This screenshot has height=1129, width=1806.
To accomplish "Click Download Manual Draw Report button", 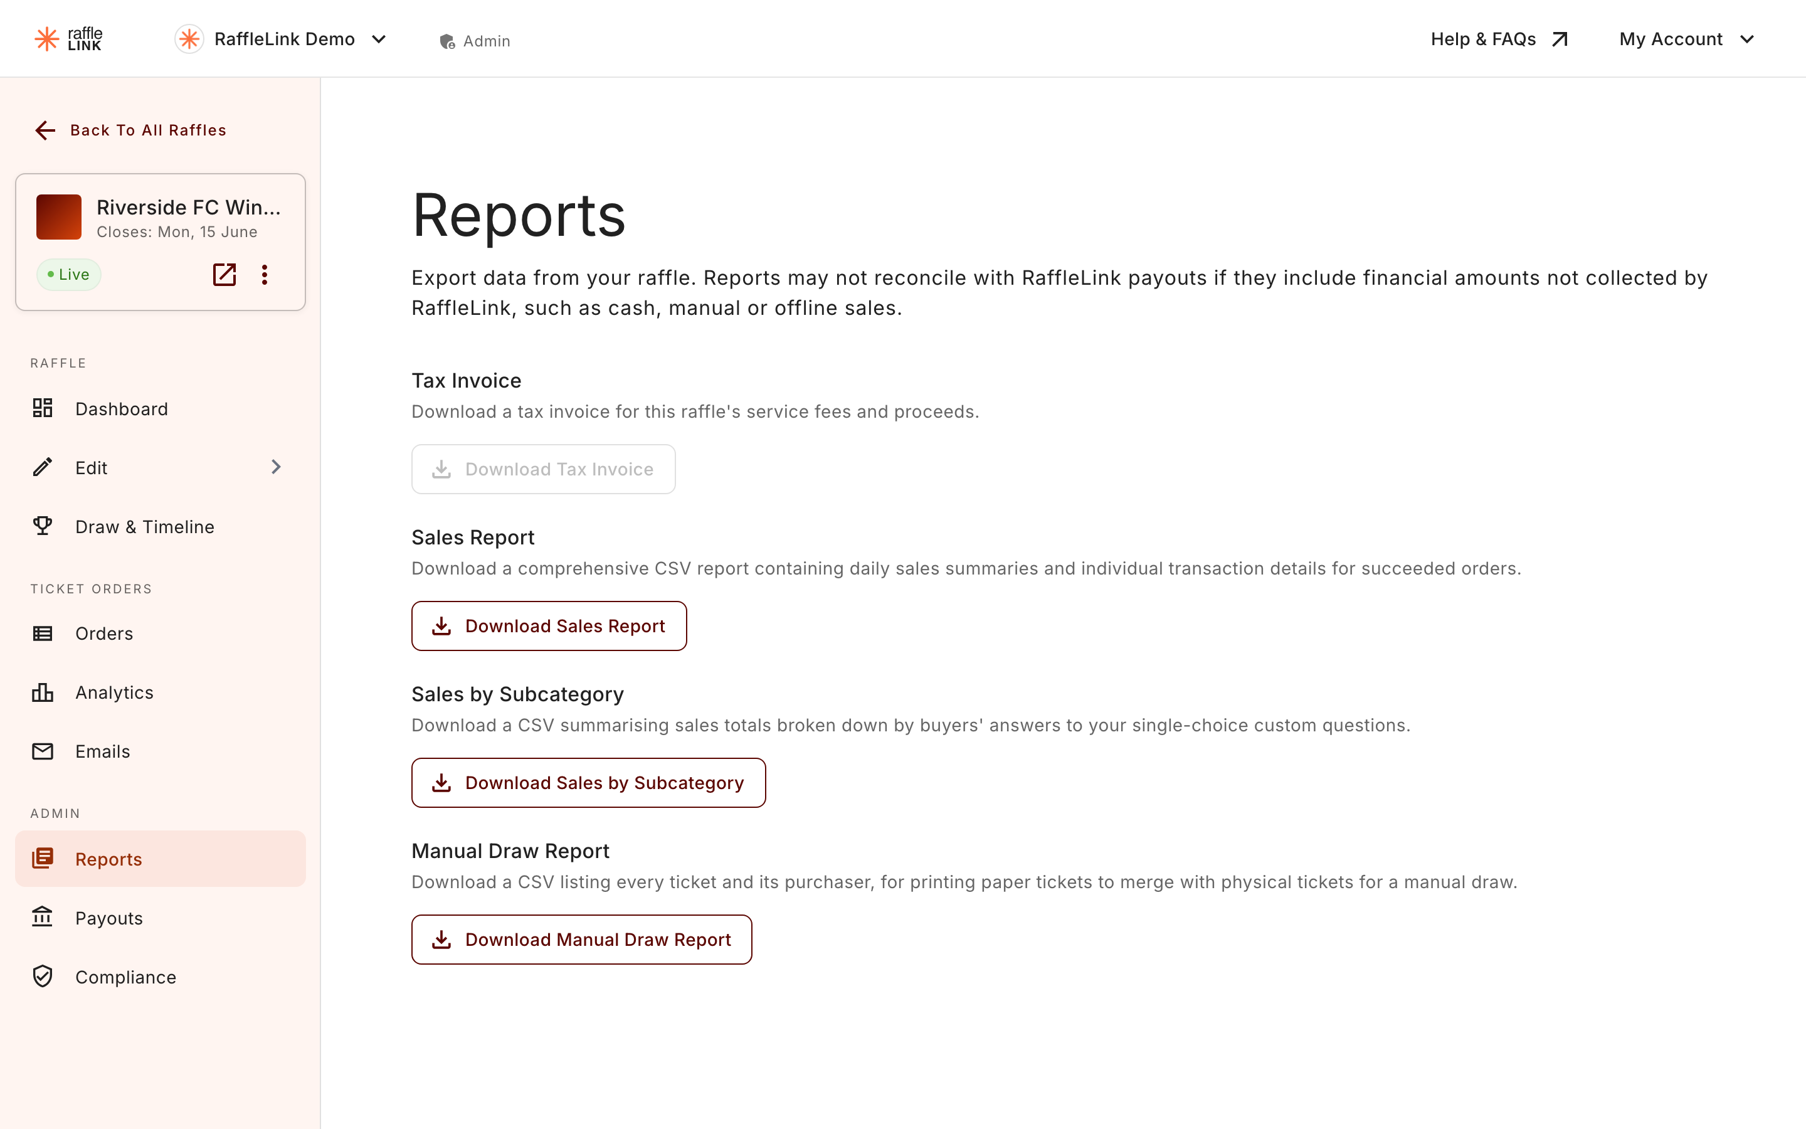I will click(581, 940).
